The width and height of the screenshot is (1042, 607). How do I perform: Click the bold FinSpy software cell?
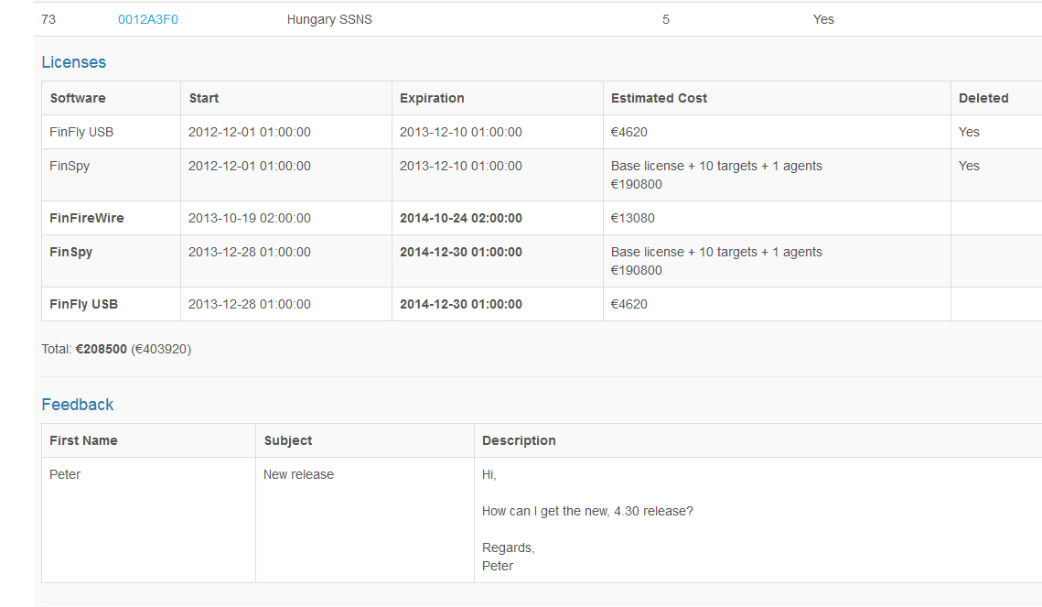click(x=70, y=252)
